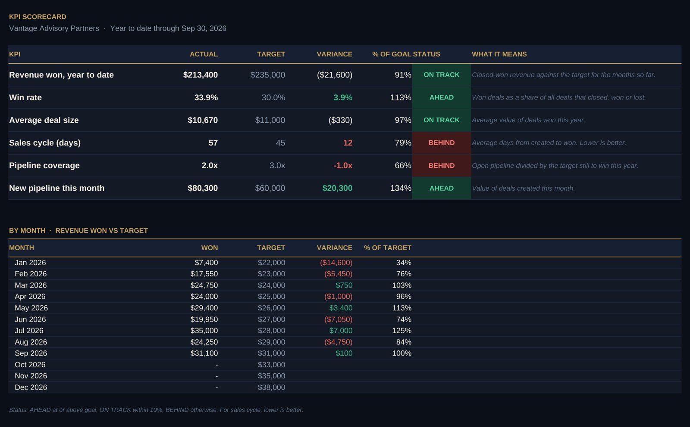Click the 33.9% win rate actual
690x427 pixels.
coord(206,98)
